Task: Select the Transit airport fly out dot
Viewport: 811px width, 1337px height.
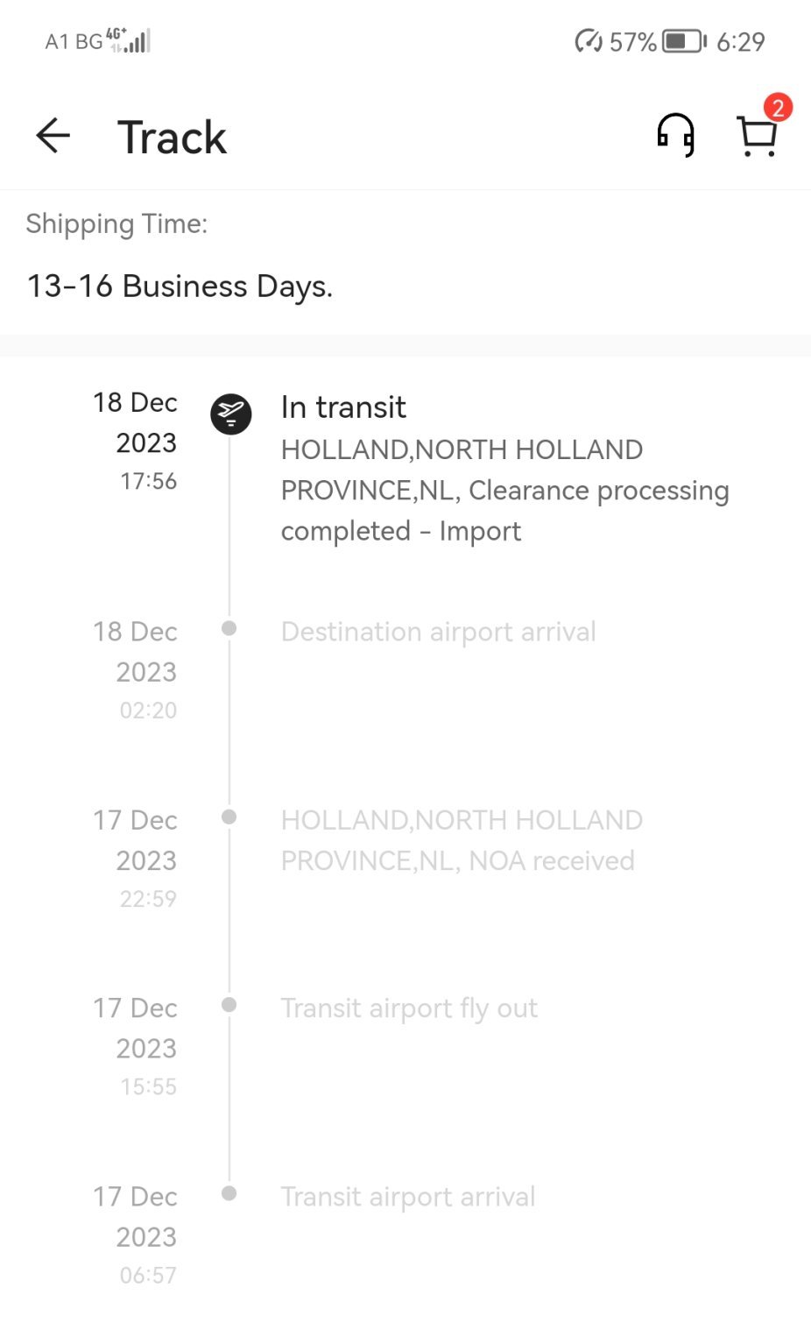Action: [229, 1005]
